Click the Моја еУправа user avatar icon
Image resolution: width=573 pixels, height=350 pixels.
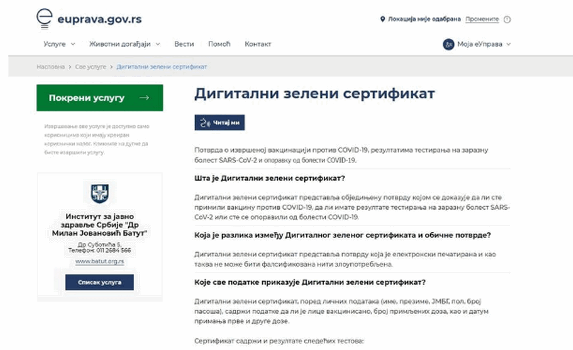tap(448, 44)
